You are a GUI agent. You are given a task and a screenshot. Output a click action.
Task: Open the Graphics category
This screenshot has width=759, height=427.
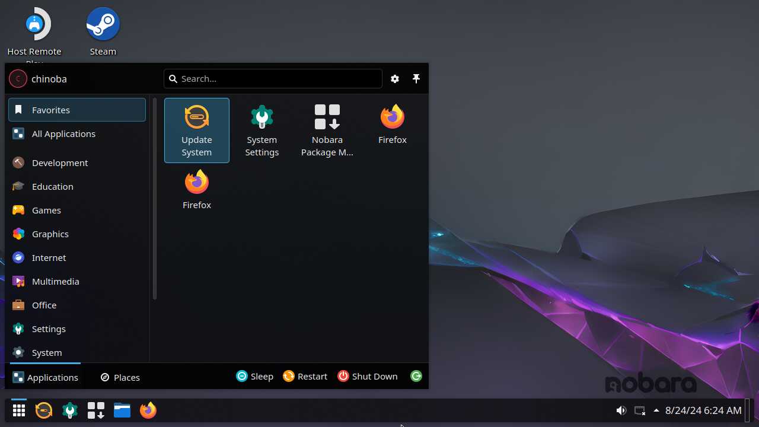(77, 234)
